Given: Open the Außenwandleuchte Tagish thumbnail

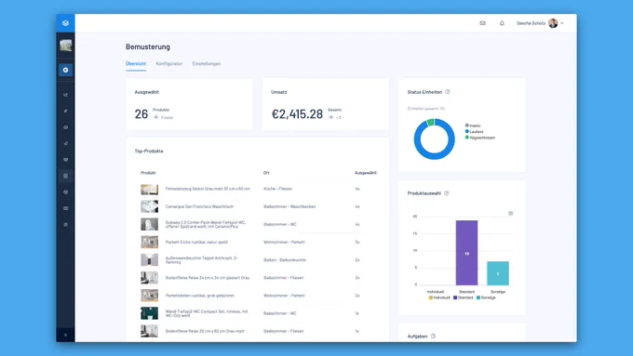Looking at the screenshot, I should point(149,259).
